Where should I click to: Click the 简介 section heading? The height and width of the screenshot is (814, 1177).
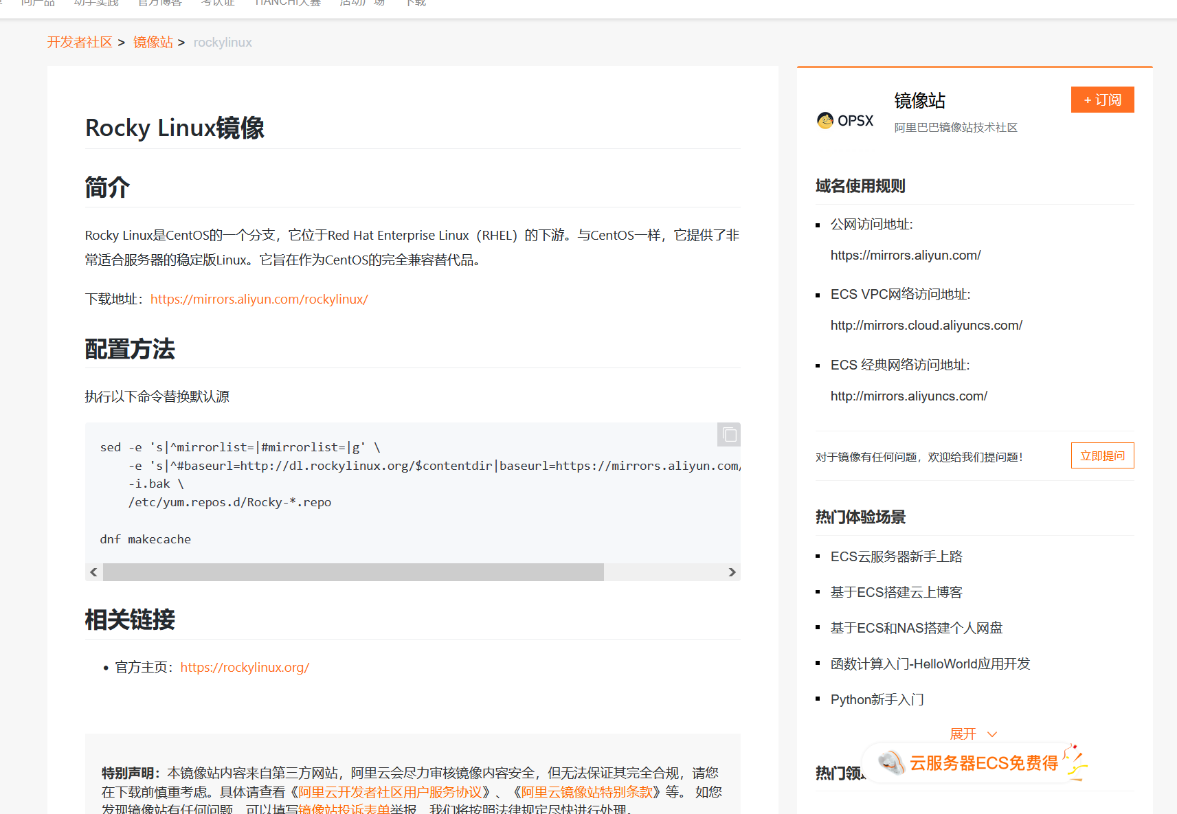107,187
